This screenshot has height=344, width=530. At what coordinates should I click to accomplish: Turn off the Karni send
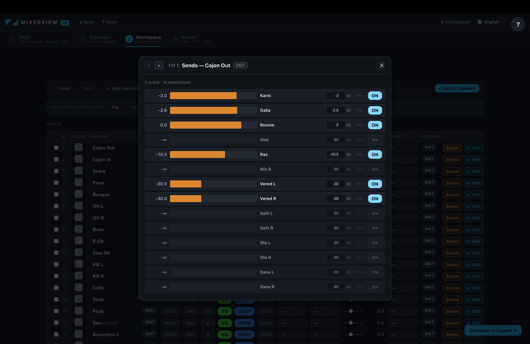[375, 96]
